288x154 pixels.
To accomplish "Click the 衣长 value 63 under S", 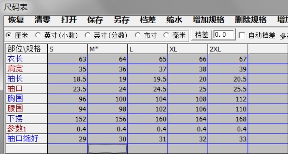I will click(68, 59).
